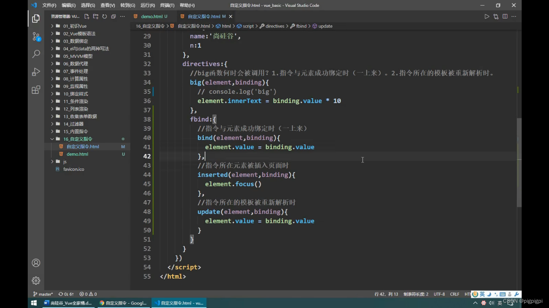
Task: Change indentation via 制表符长度: 2
Action: tap(416, 294)
